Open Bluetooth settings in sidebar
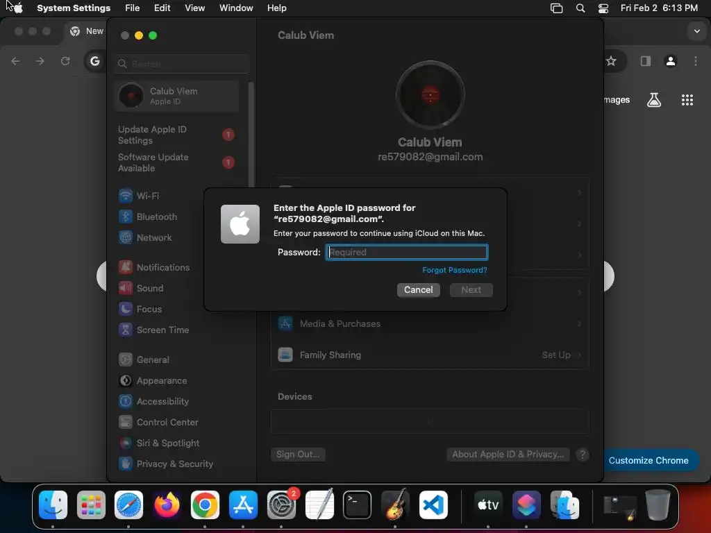 click(x=148, y=217)
